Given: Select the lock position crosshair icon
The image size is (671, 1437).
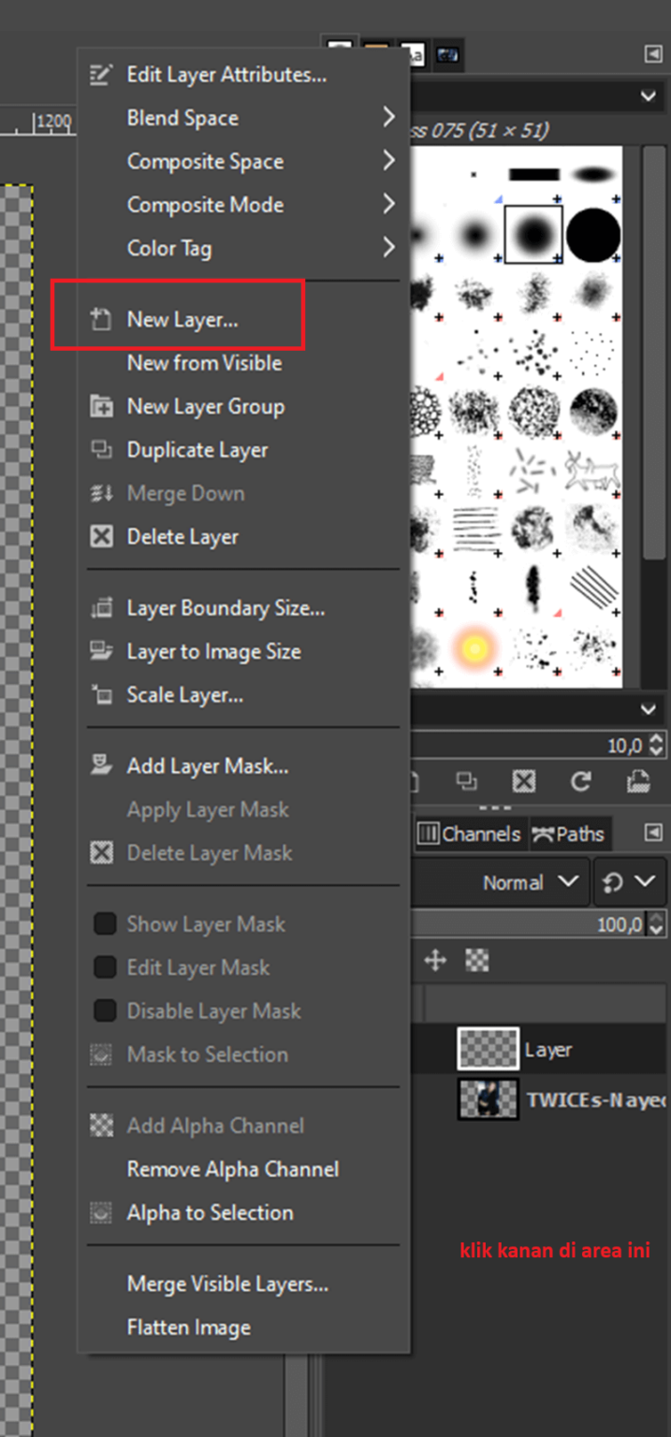Looking at the screenshot, I should coord(434,959).
